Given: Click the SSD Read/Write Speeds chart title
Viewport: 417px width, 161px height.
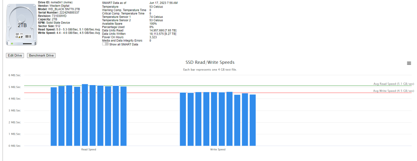Looking at the screenshot, I should coord(210,62).
